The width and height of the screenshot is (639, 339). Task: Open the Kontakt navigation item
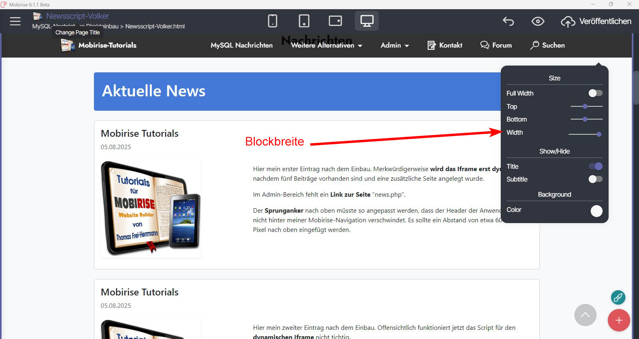(x=445, y=46)
